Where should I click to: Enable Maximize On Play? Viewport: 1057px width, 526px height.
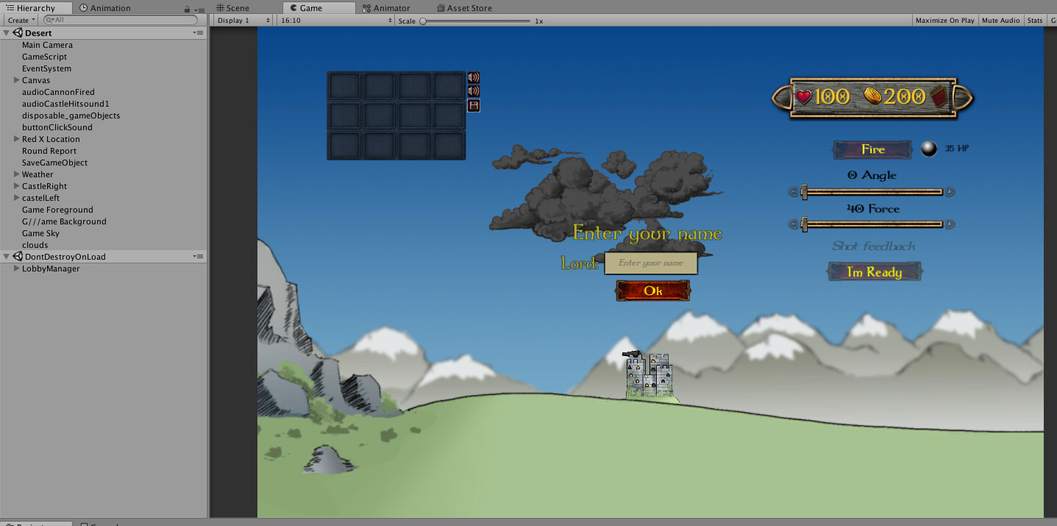click(944, 20)
